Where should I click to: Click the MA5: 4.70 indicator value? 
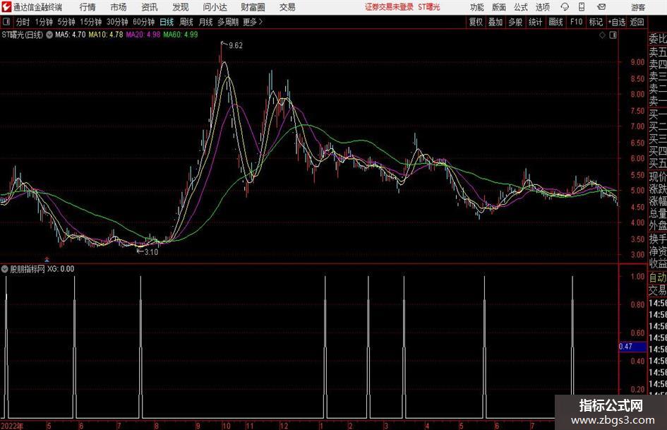pos(70,35)
